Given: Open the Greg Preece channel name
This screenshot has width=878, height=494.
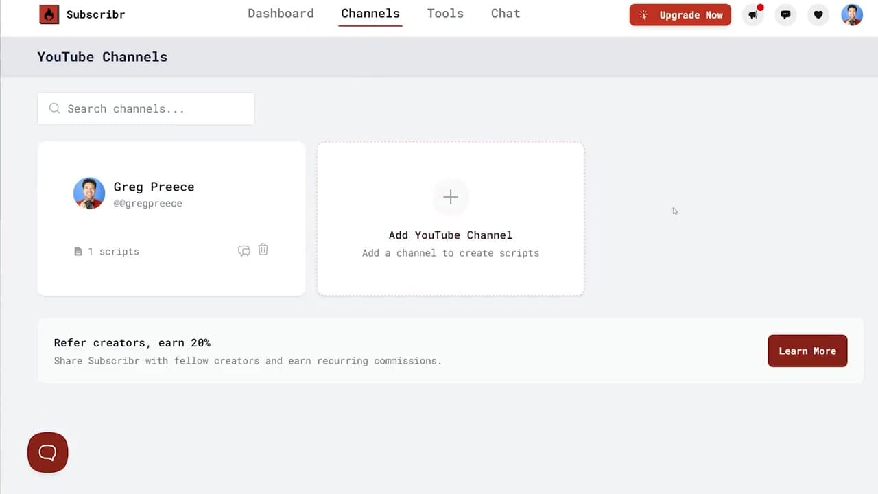Looking at the screenshot, I should [154, 187].
